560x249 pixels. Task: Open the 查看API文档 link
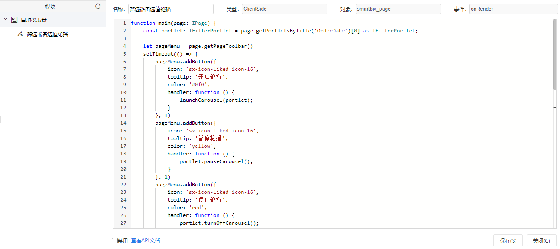tap(145, 240)
